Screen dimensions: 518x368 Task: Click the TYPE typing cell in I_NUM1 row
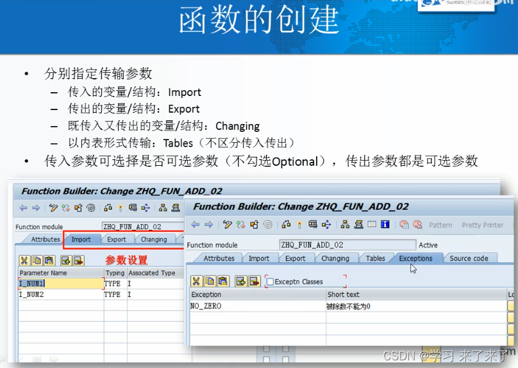(x=115, y=284)
